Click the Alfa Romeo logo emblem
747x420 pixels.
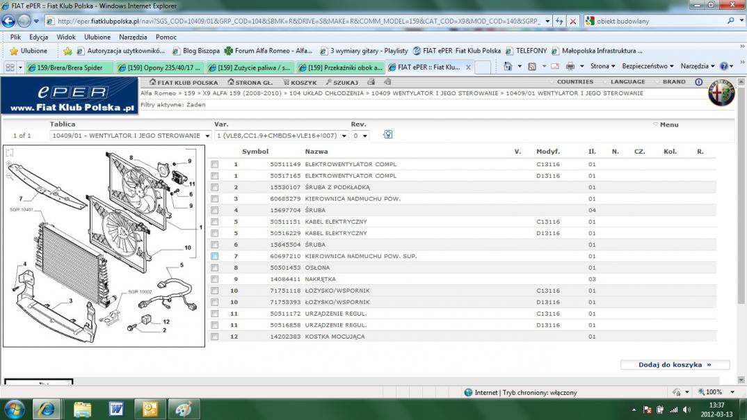721,94
